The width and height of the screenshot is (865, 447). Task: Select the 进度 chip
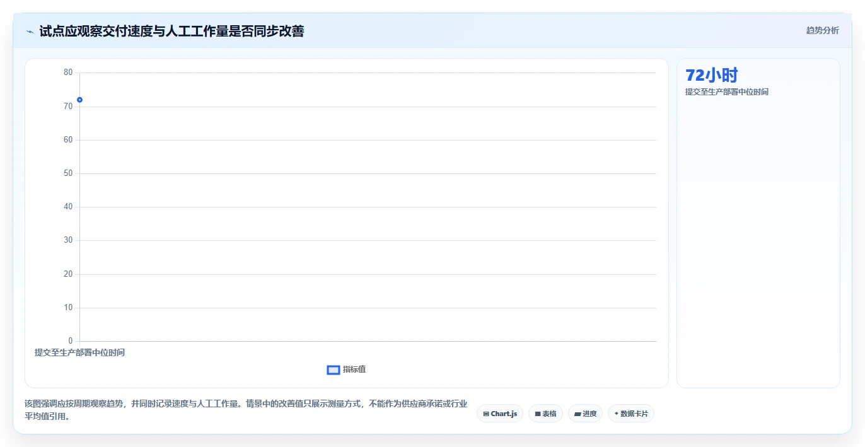(585, 414)
